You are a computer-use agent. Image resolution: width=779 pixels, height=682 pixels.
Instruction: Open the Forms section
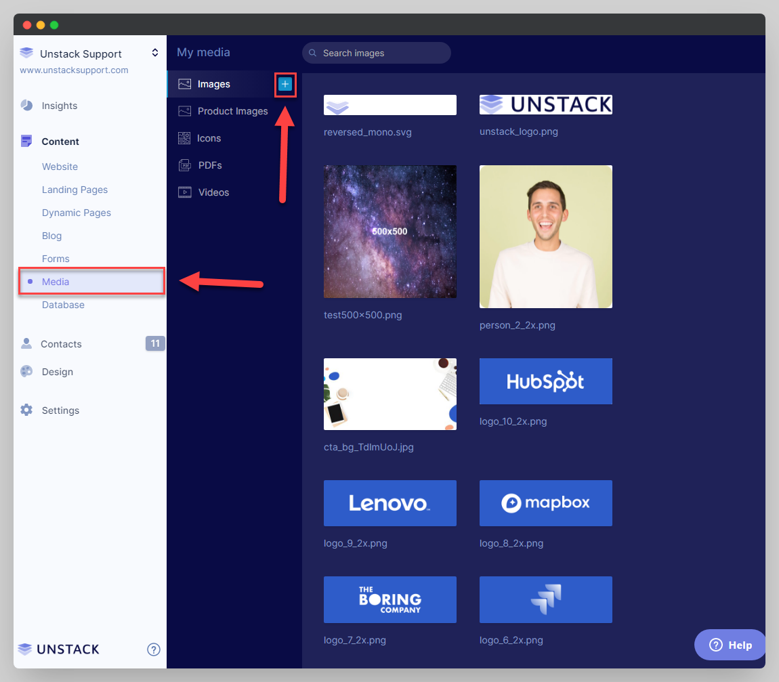(x=56, y=258)
